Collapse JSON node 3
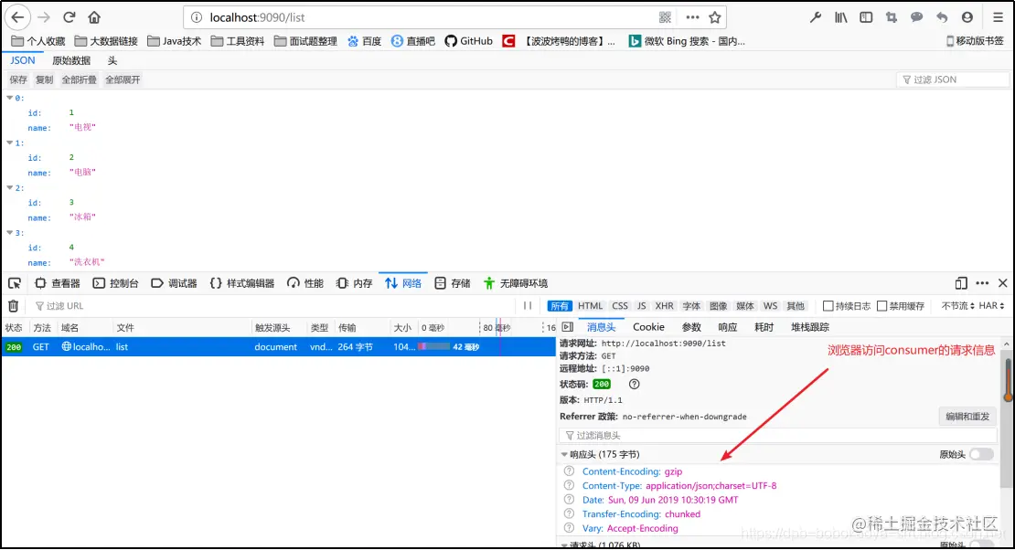The width and height of the screenshot is (1015, 550). coord(10,232)
